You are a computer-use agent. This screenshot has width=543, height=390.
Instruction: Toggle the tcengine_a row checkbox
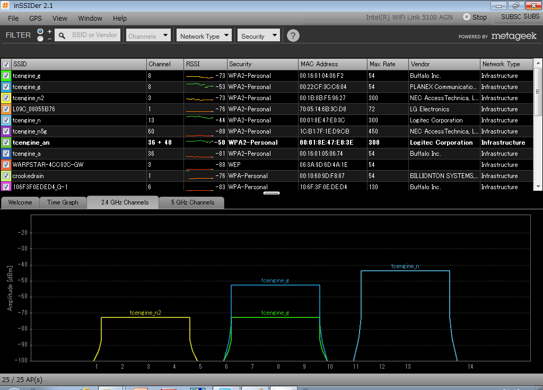click(6, 153)
